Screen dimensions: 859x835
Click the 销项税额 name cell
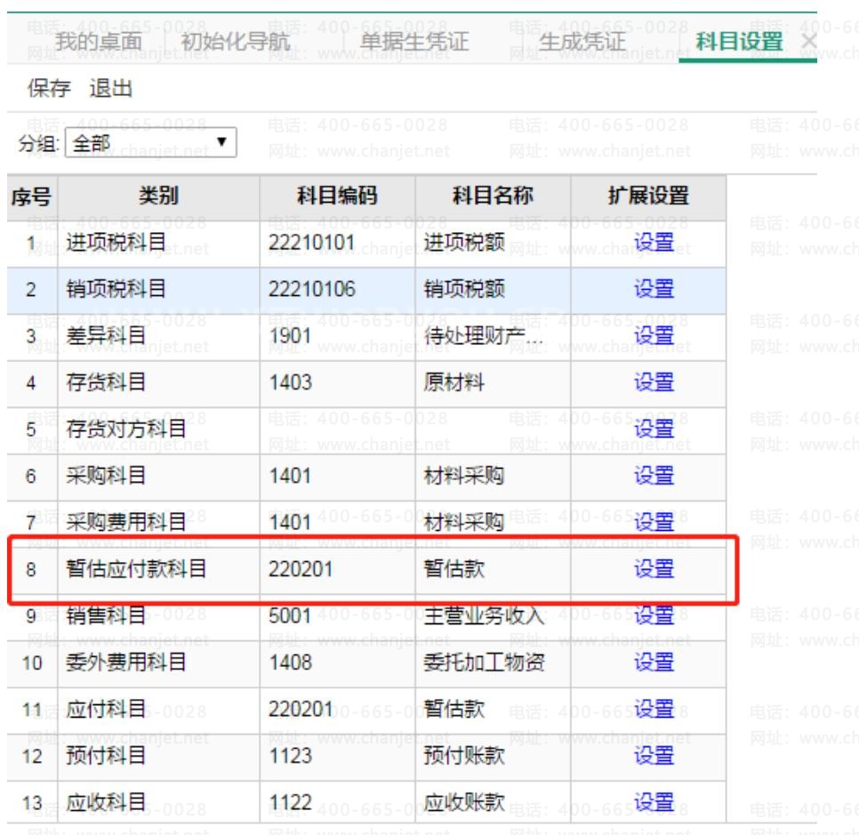pos(493,291)
